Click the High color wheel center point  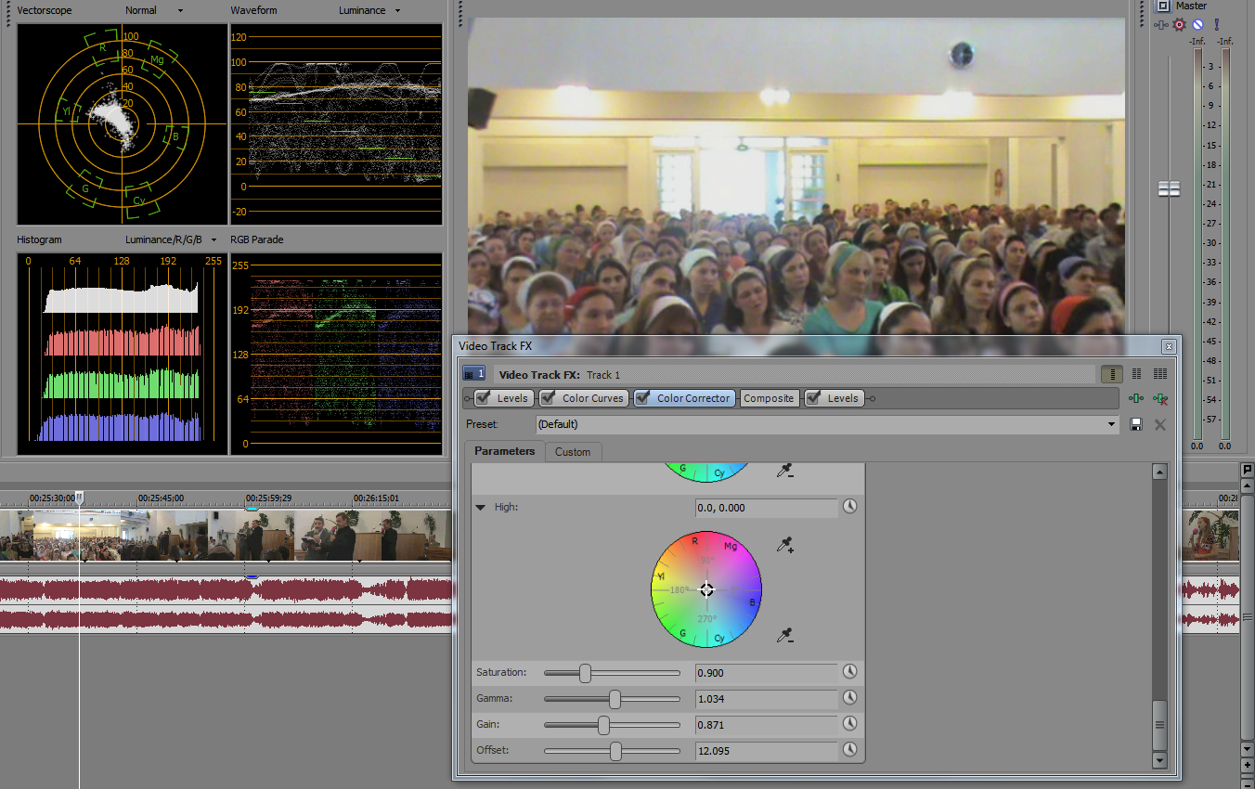(x=706, y=589)
